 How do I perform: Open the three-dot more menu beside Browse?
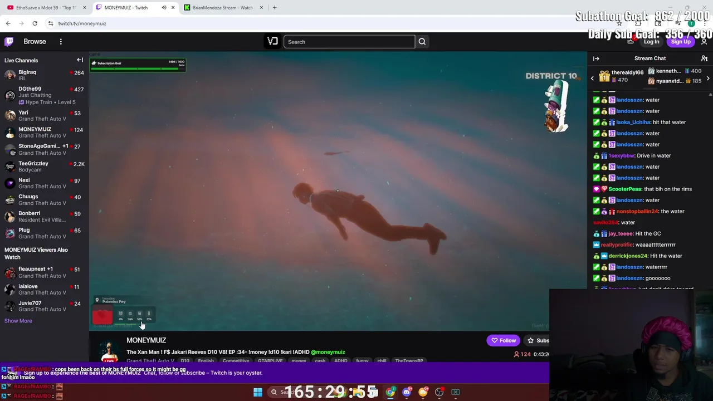[x=61, y=41]
